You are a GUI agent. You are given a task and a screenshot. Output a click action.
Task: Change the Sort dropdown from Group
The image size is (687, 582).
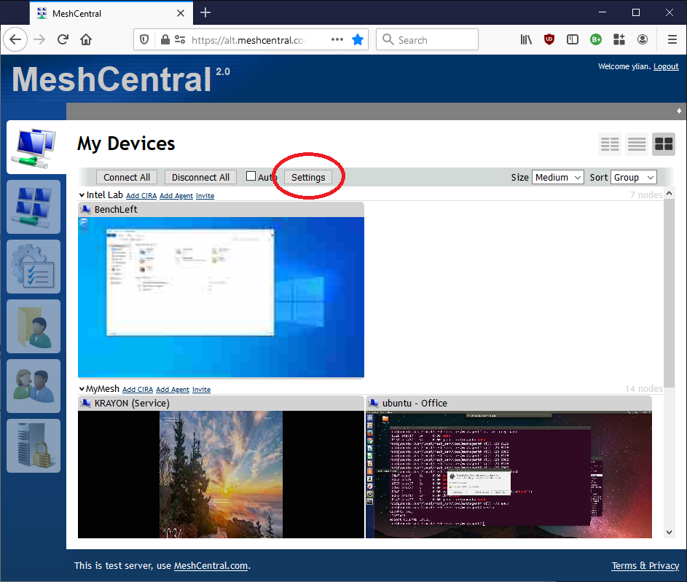click(x=633, y=177)
